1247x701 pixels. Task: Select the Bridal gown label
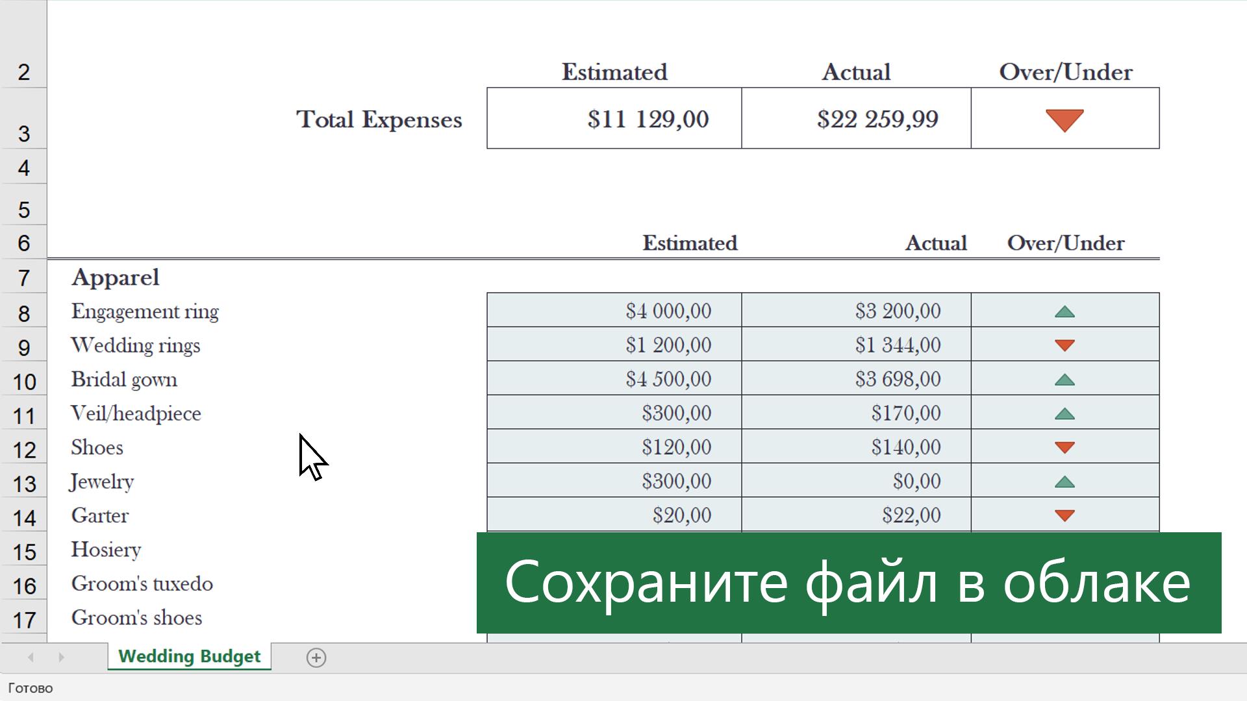click(124, 380)
